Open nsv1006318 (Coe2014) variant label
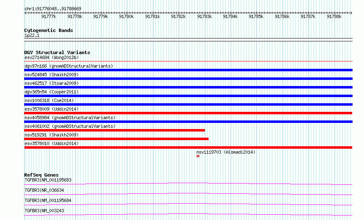The width and height of the screenshot is (364, 220). 49,100
